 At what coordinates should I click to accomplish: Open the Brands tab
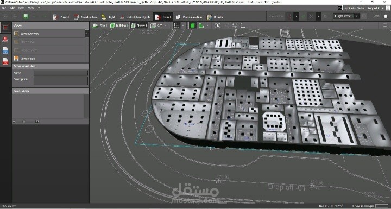[215, 17]
